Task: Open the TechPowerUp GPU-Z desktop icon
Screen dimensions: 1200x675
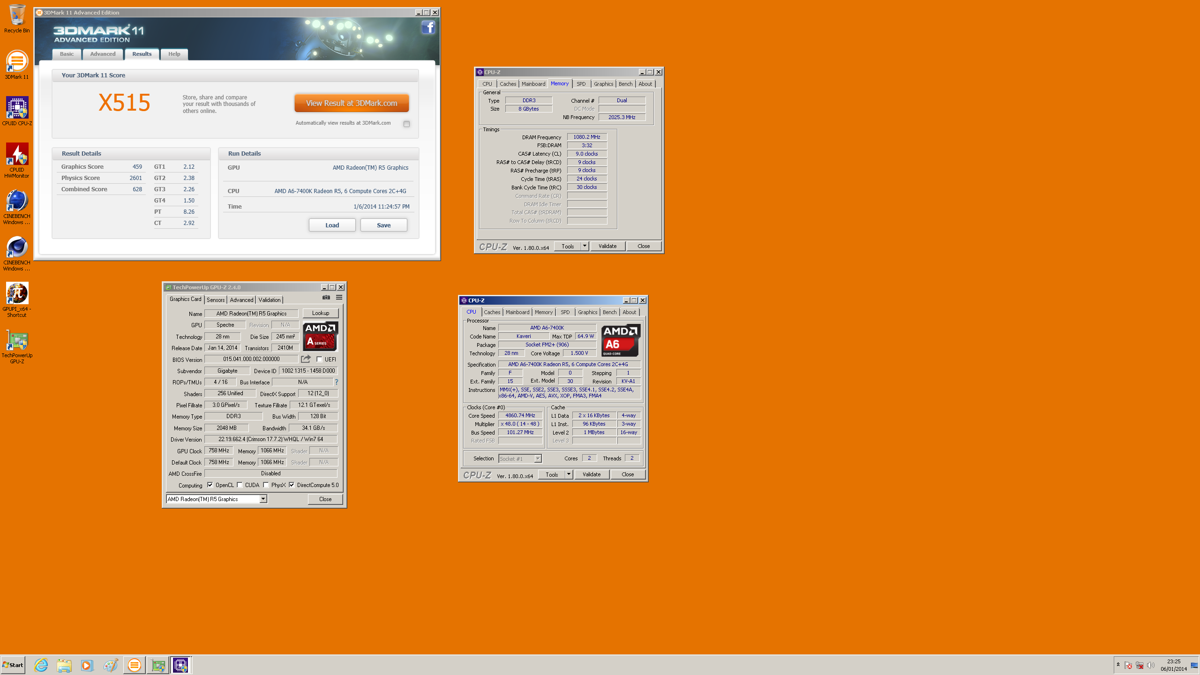Action: pyautogui.click(x=17, y=346)
